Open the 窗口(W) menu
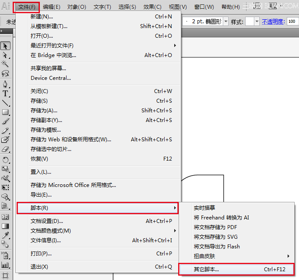299x280 pixels. click(204, 7)
